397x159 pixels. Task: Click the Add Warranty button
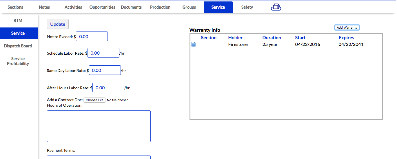tap(347, 27)
